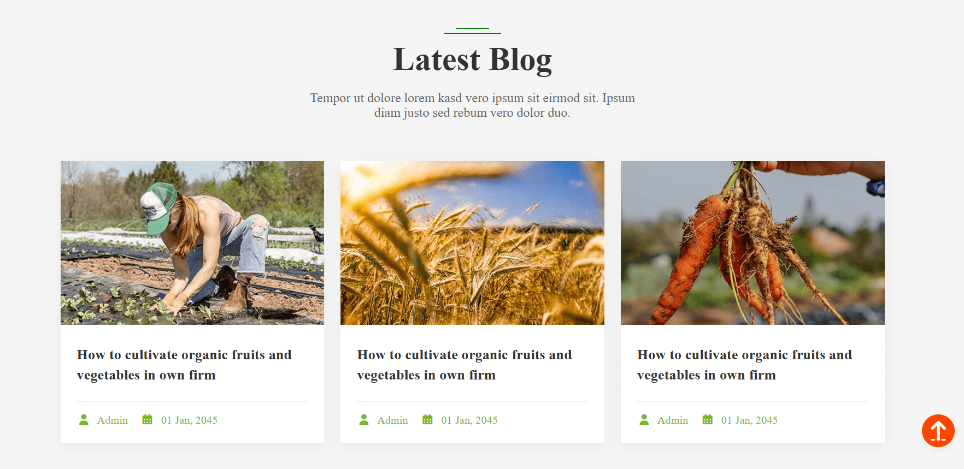
Task: Click the user icon on first blog card
Action: point(84,420)
